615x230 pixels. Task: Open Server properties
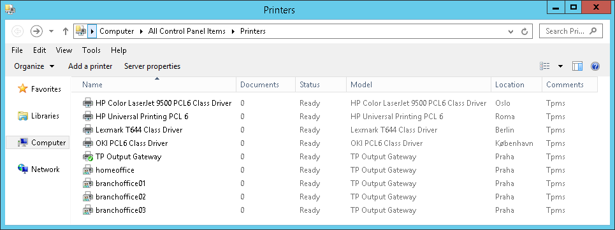point(152,66)
